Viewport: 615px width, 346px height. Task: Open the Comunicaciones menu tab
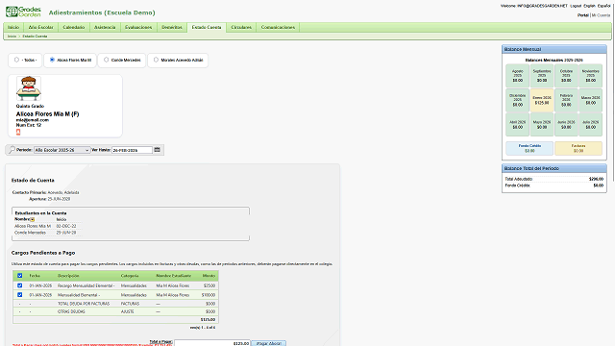278,27
